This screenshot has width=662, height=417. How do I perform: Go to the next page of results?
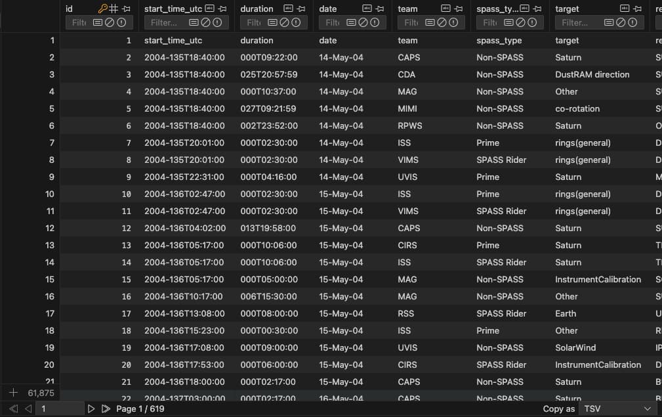pos(91,408)
